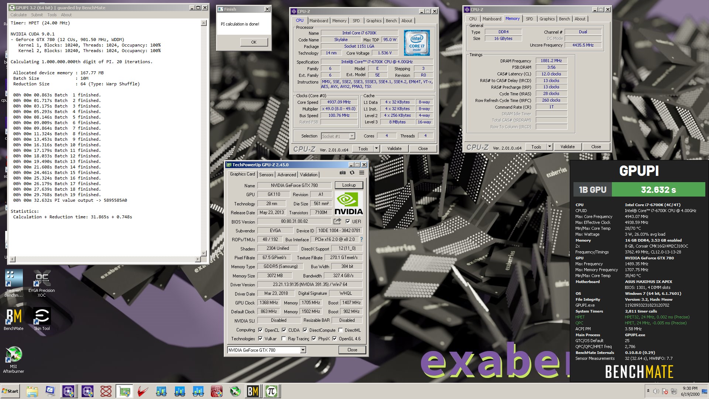Open Windows Explorer from the taskbar
This screenshot has height=399, width=709.
[x=32, y=391]
